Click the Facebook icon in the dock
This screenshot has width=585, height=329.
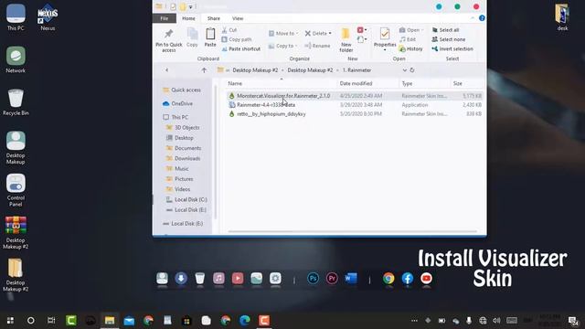[408, 278]
